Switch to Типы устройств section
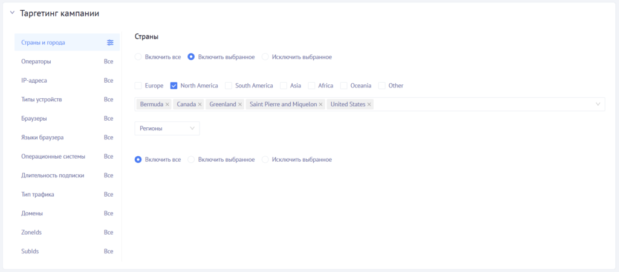This screenshot has height=272, width=619. pyautogui.click(x=42, y=99)
